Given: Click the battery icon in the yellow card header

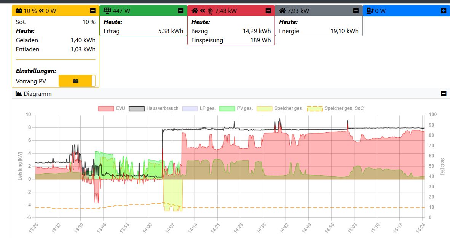Looking at the screenshot, I should coord(19,11).
